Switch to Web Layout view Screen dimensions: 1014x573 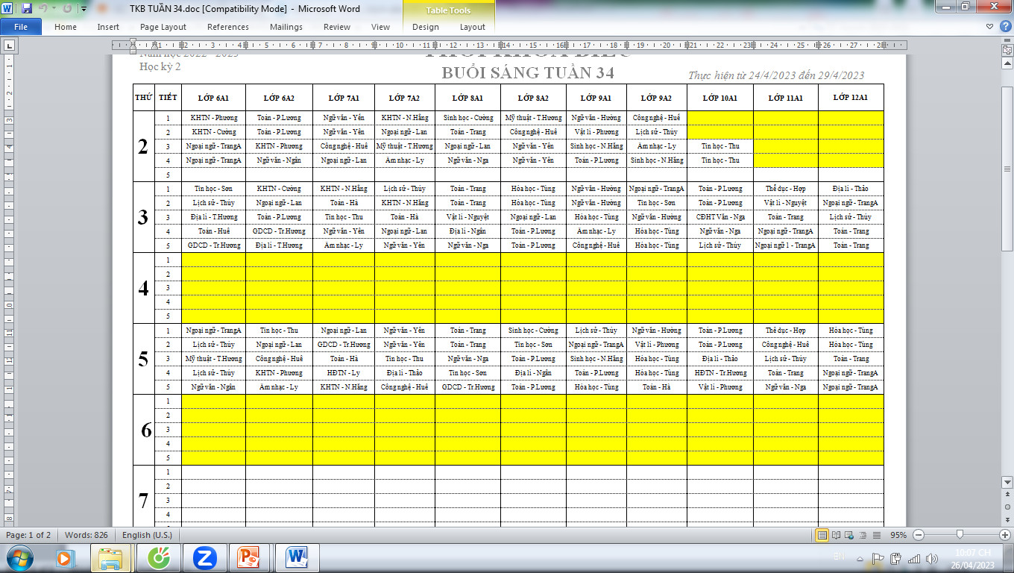(x=848, y=535)
